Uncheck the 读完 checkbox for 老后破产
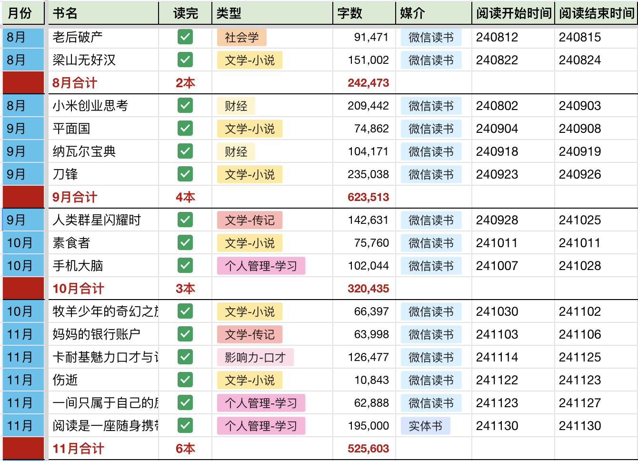The image size is (638, 461). pyautogui.click(x=185, y=37)
